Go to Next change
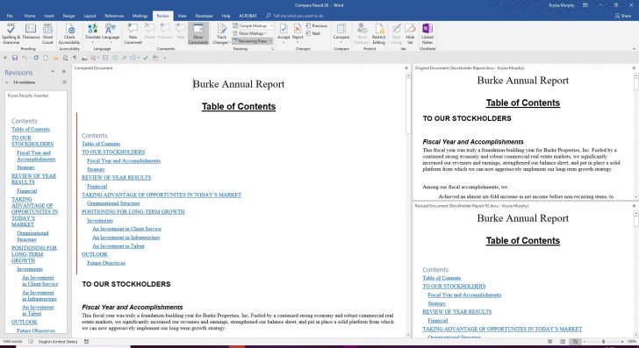 click(x=313, y=33)
